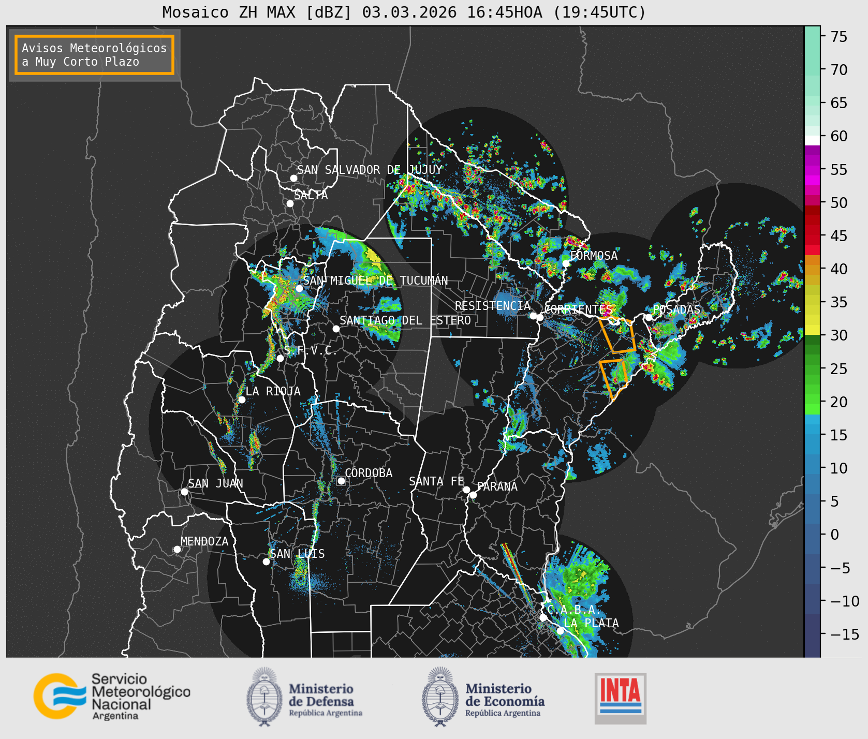Click the INTA logo

click(621, 698)
